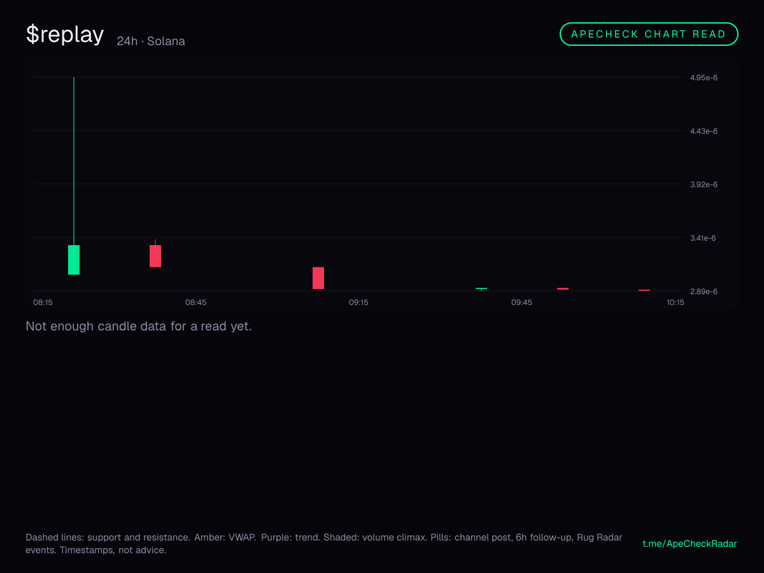
Task: Click the 09:45 time axis label
Action: [521, 302]
